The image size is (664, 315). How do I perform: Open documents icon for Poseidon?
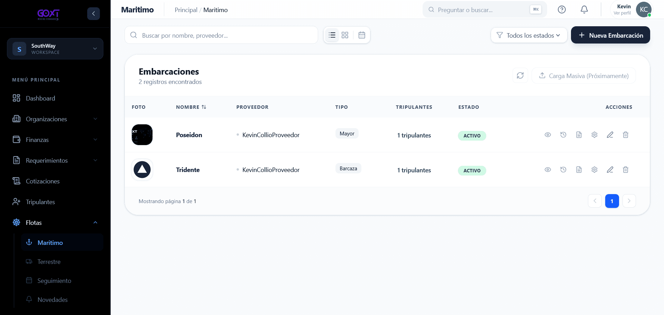pos(579,135)
